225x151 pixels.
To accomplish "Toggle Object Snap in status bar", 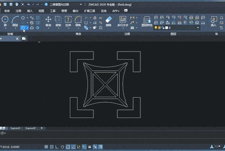I will [68, 147].
